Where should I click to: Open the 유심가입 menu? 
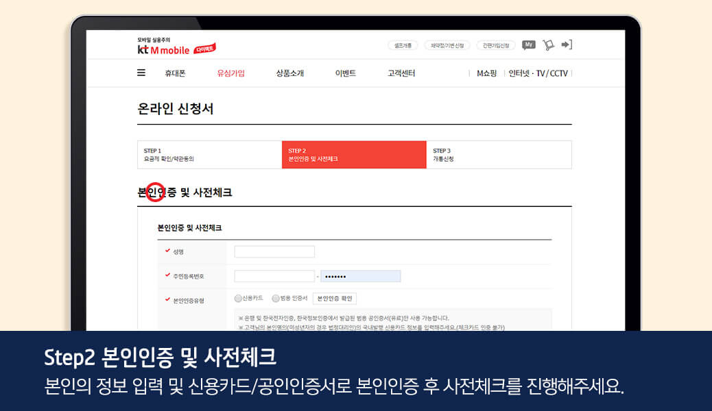pyautogui.click(x=230, y=73)
